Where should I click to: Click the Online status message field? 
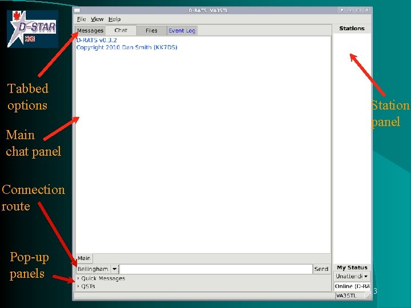tap(352, 286)
